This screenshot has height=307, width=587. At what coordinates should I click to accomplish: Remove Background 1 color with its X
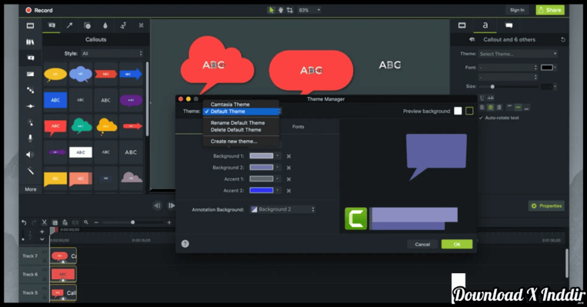tap(289, 156)
